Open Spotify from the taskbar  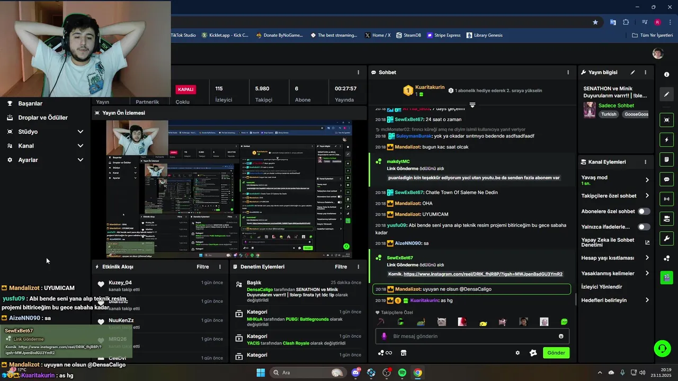tap(402, 373)
